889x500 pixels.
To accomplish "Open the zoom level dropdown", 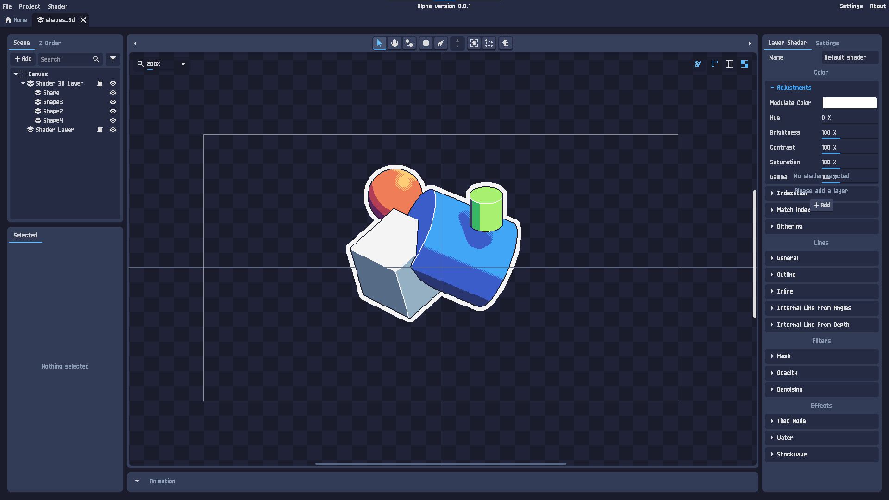I will (x=183, y=64).
